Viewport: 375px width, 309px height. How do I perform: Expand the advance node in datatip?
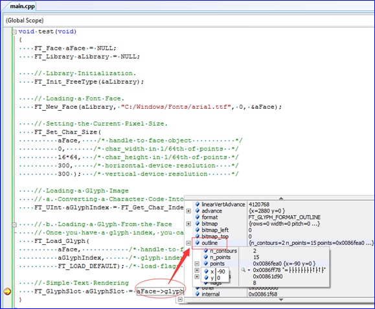click(188, 211)
